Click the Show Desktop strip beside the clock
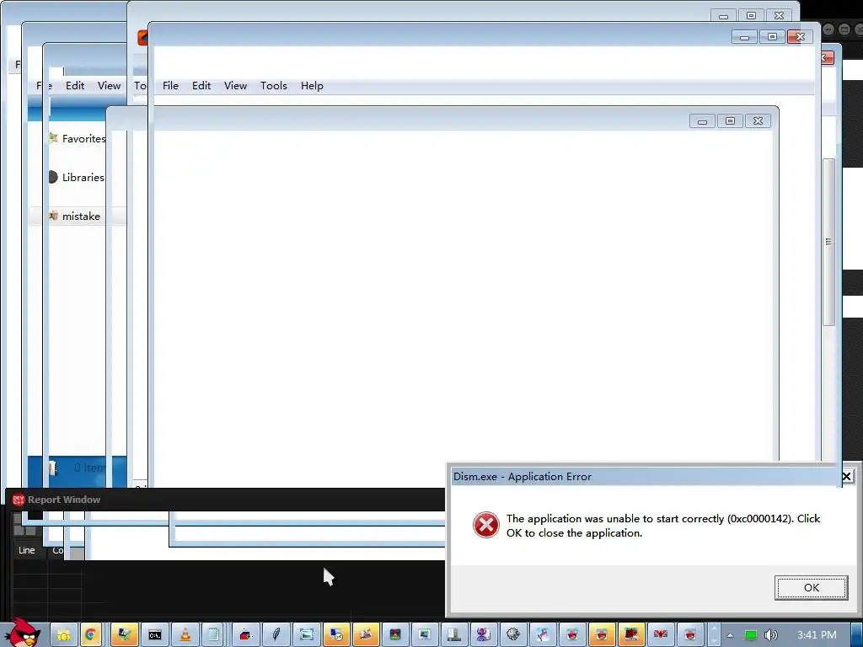Image resolution: width=863 pixels, height=647 pixels. 856,635
